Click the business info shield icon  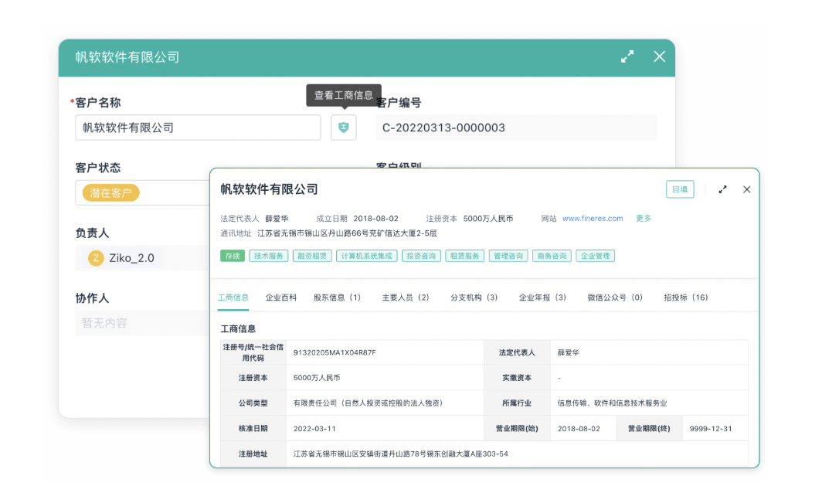(344, 127)
